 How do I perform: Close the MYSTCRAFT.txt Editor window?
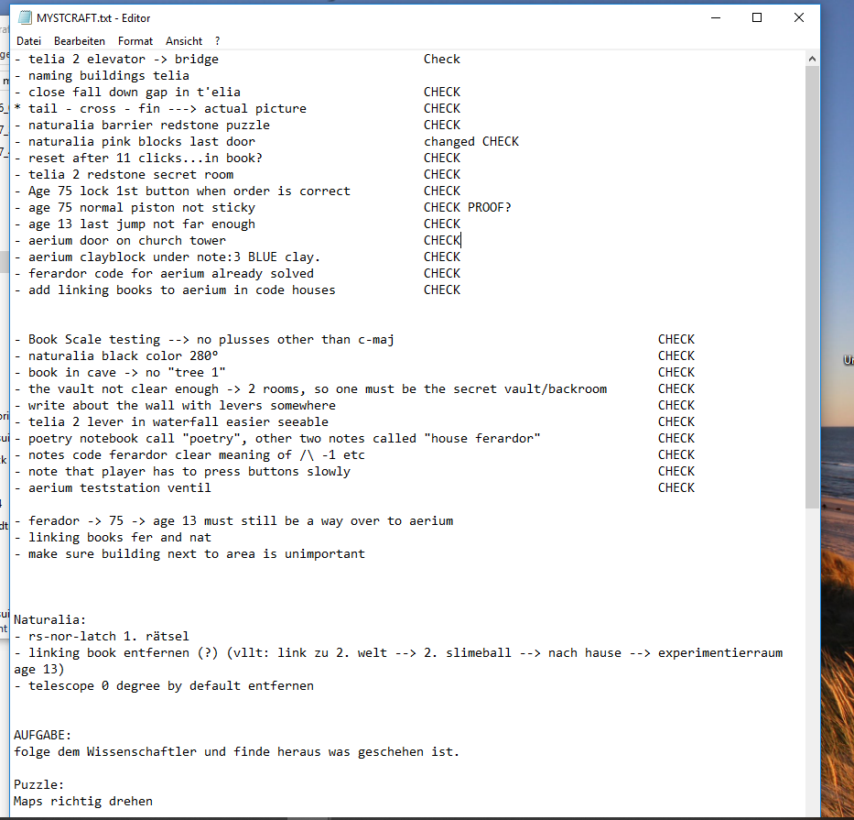pos(799,17)
